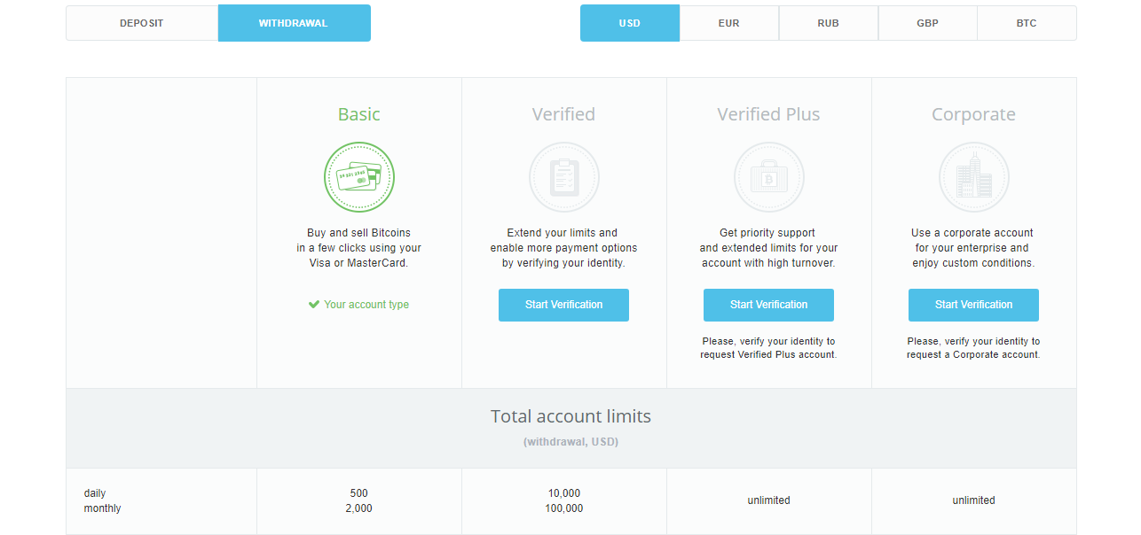Click the Verified plan heading
Image resolution: width=1141 pixels, height=535 pixels.
(x=564, y=114)
